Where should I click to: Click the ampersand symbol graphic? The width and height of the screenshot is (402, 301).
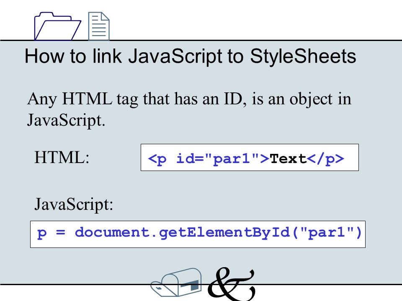point(232,284)
